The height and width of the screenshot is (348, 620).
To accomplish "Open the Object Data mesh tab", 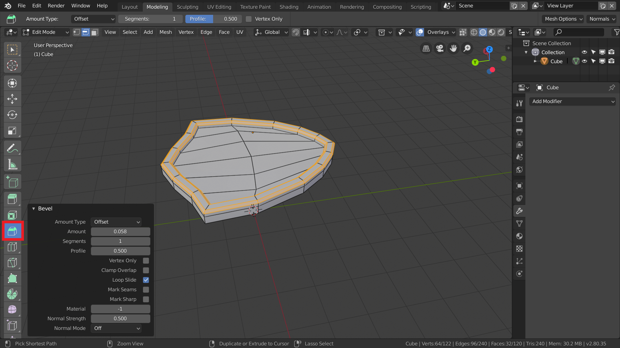I will [519, 224].
